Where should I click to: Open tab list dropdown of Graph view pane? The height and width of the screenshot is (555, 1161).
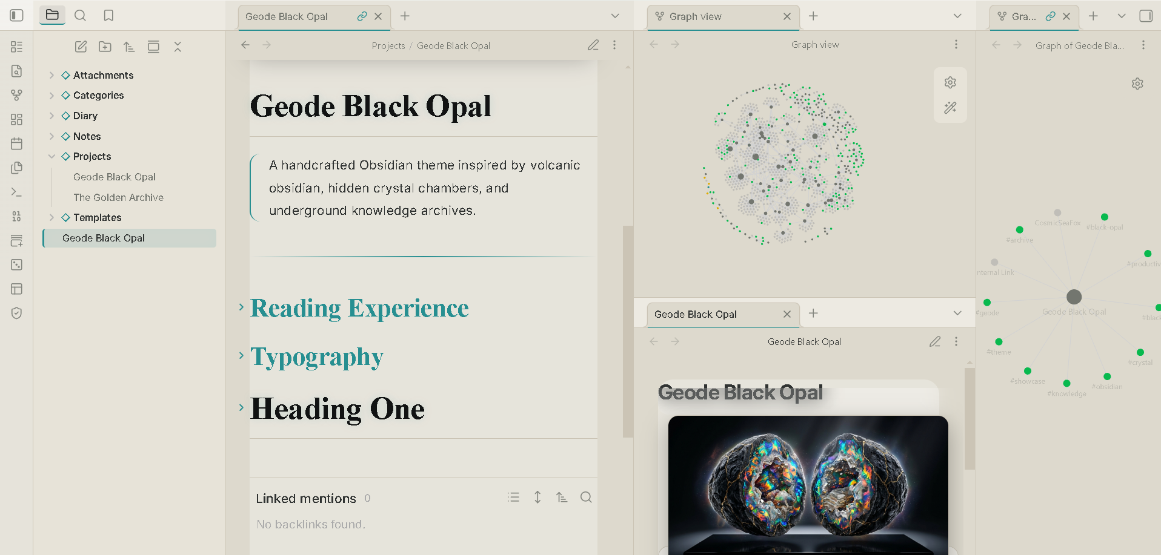957,16
